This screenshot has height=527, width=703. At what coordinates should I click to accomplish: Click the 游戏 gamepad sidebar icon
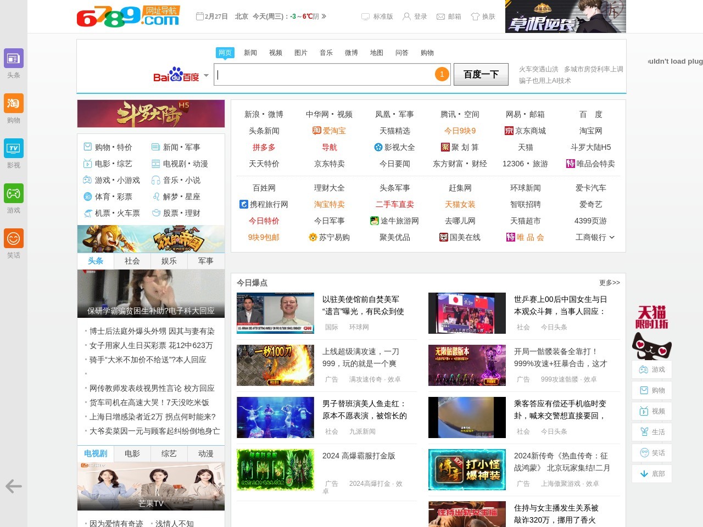click(14, 194)
